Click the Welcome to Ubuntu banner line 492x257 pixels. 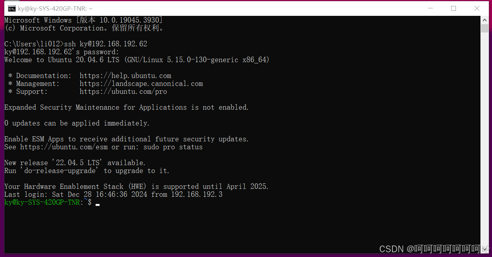click(137, 60)
